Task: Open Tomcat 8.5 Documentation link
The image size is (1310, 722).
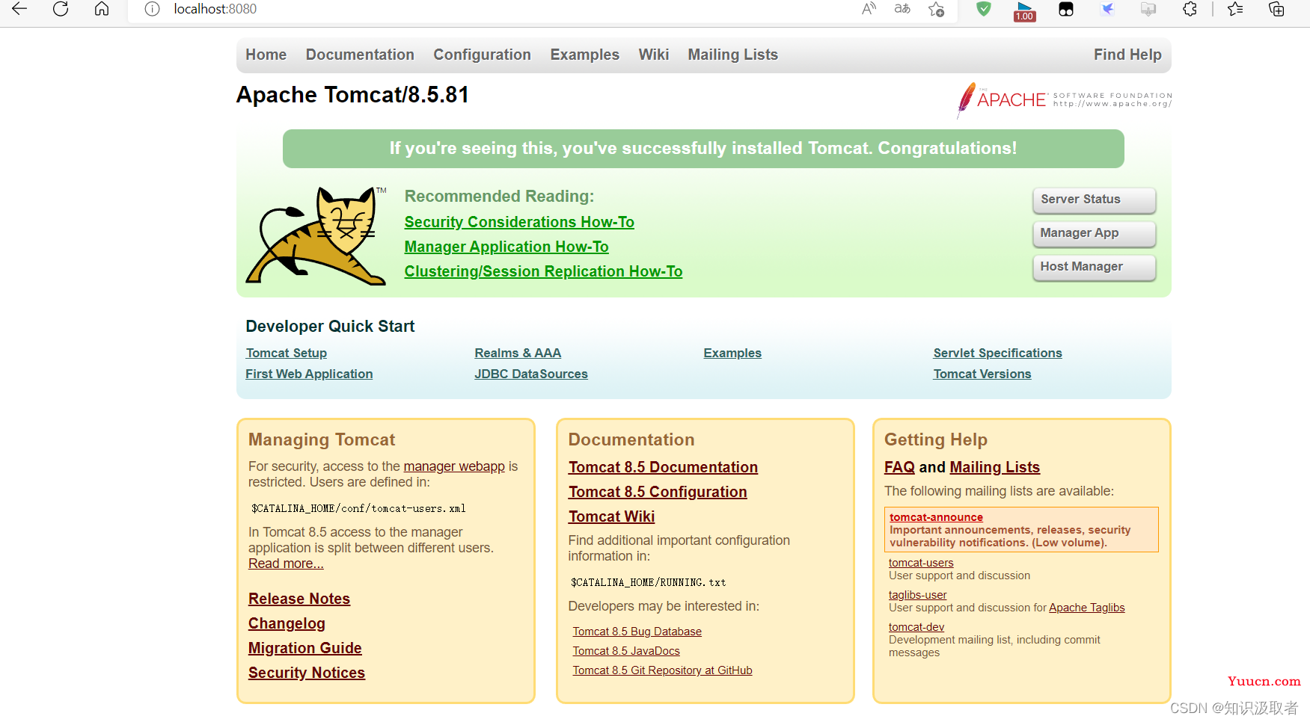Action: click(663, 467)
